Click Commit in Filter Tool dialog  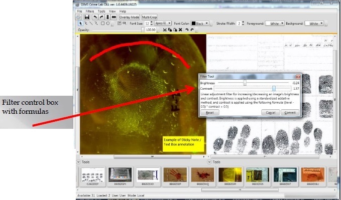(x=290, y=112)
